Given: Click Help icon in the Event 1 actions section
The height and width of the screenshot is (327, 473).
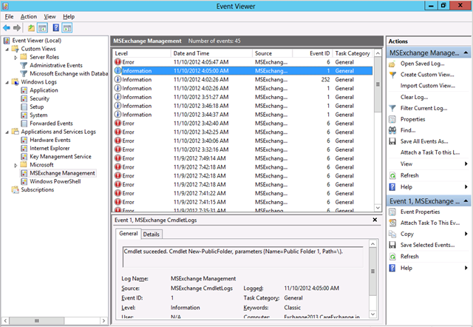Looking at the screenshot, I should [392, 268].
